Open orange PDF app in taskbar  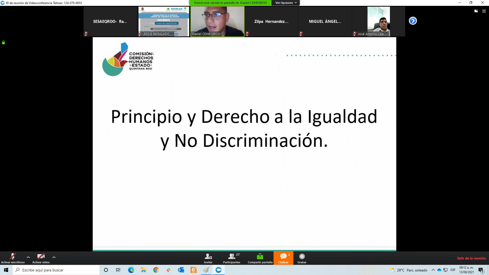(x=194, y=270)
